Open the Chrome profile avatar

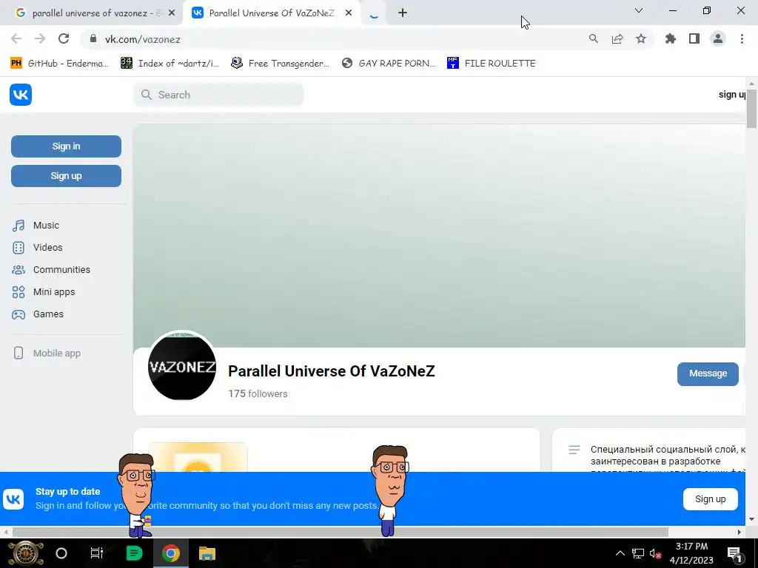point(718,39)
